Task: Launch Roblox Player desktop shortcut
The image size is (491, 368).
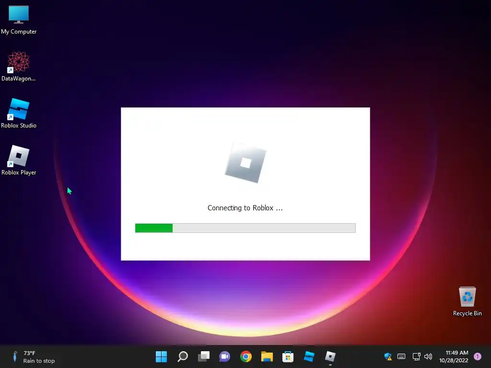Action: point(19,160)
